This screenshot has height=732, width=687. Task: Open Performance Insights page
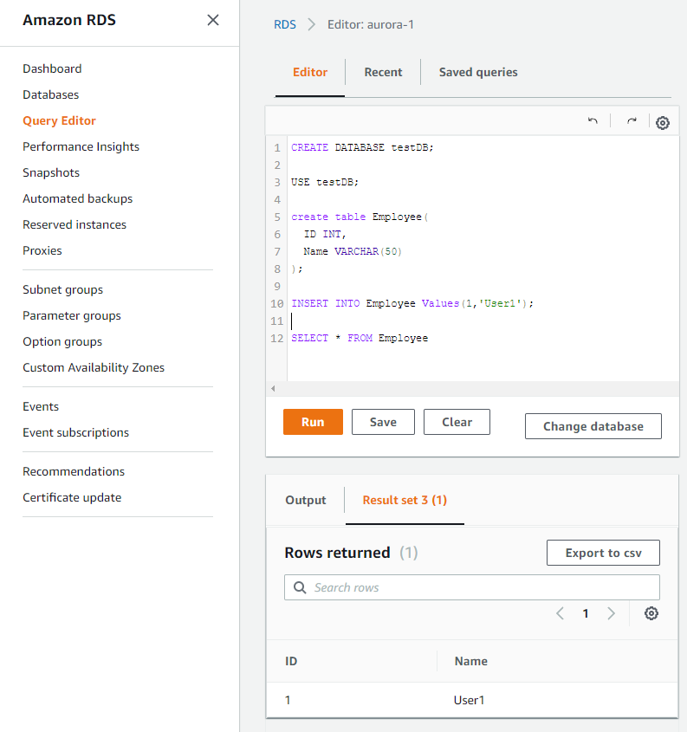[x=81, y=146]
